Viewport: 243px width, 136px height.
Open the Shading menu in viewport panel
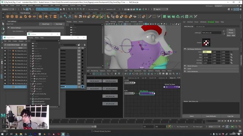coord(113,22)
